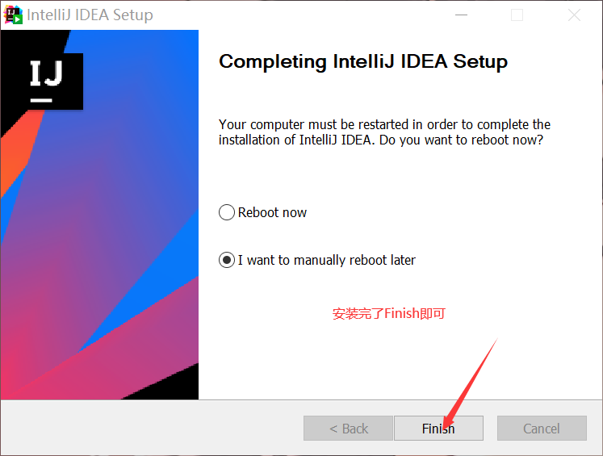Choose the manual reboot later radio button
Viewport: 603px width, 456px height.
click(x=227, y=261)
